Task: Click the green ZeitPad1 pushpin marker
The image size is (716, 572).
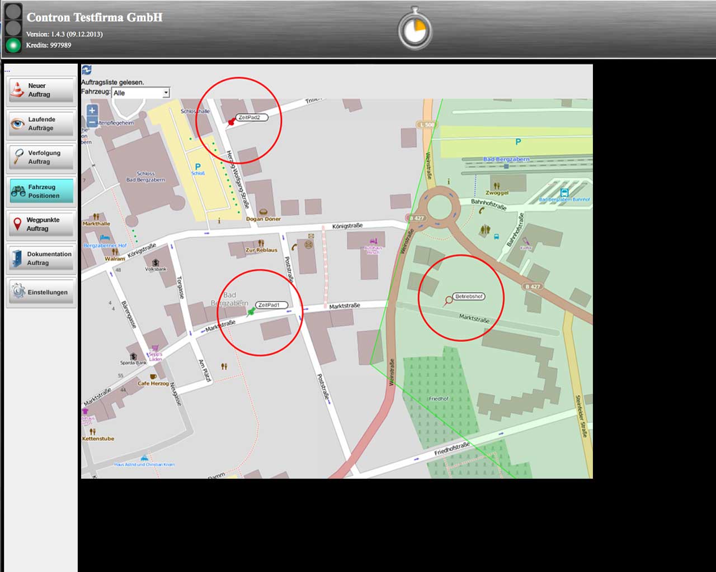Action: coord(251,311)
